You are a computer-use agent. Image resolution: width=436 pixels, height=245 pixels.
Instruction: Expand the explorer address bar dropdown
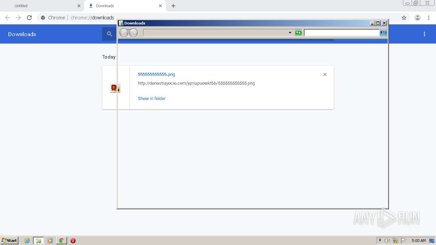pyautogui.click(x=290, y=33)
